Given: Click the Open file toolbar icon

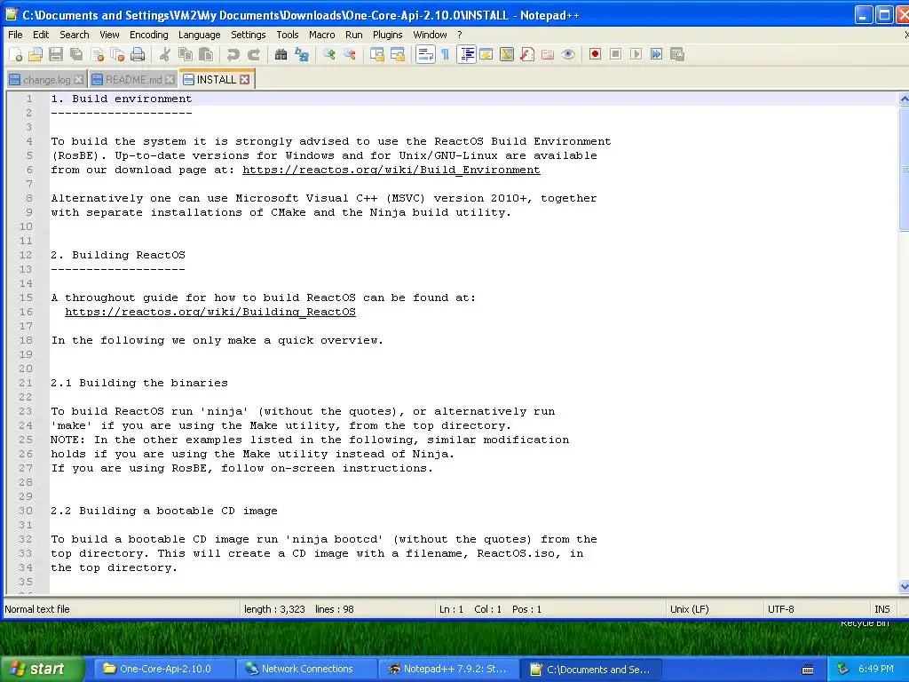Looking at the screenshot, I should [x=36, y=54].
